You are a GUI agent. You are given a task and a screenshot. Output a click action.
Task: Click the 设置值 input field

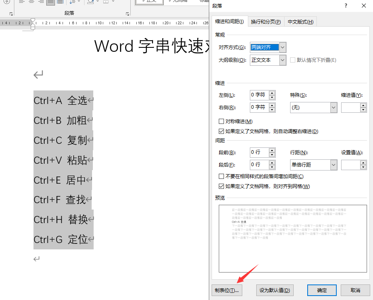tap(351, 165)
